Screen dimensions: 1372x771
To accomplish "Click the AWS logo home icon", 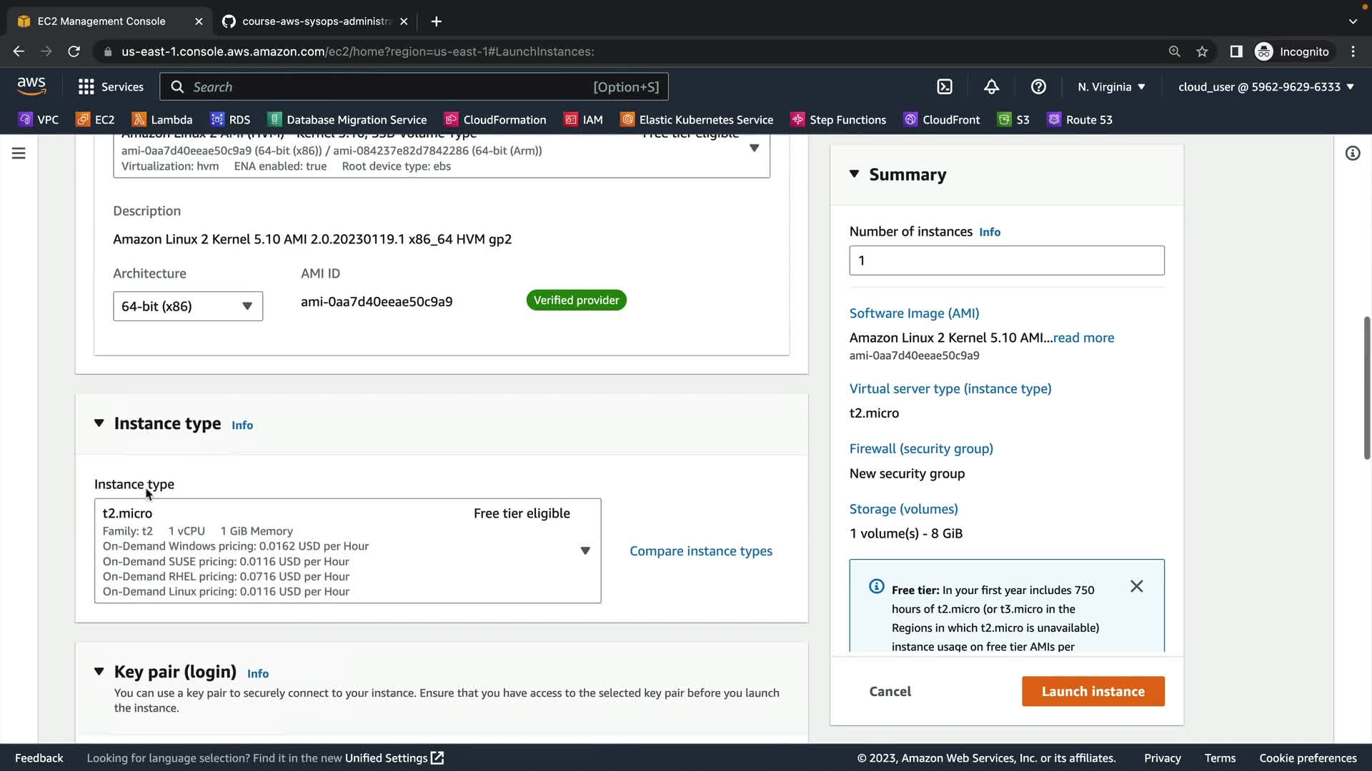I will [31, 86].
